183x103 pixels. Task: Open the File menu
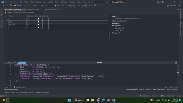tap(6, 2)
